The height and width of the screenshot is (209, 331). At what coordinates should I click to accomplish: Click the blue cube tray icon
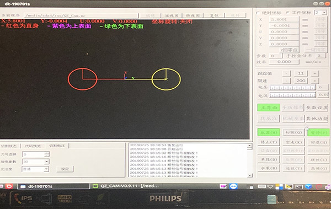308,186
